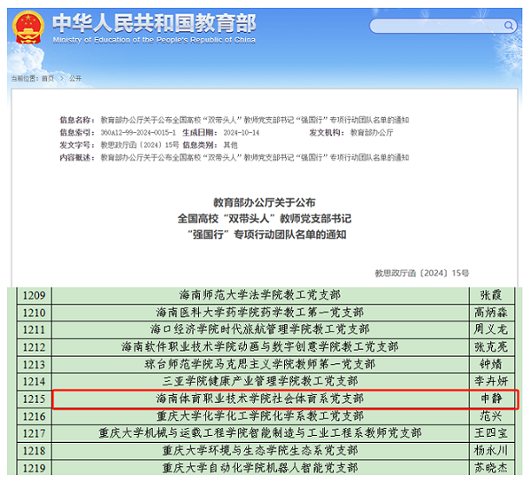531x482 pixels.
Task: Select the 信息类别 value 其他
Action: 230,145
